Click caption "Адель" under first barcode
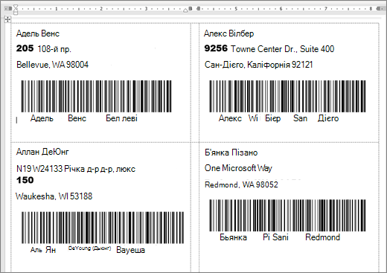387x273 pixels. click(x=42, y=118)
